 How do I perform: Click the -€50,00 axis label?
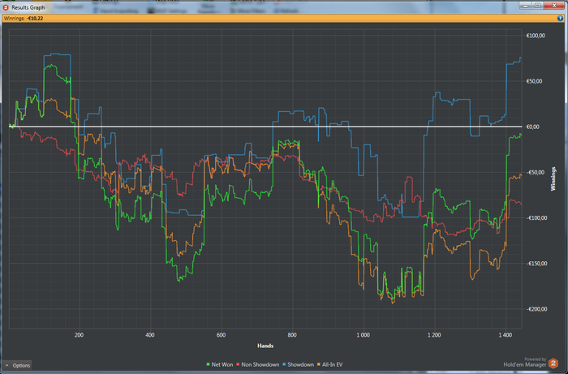point(536,172)
